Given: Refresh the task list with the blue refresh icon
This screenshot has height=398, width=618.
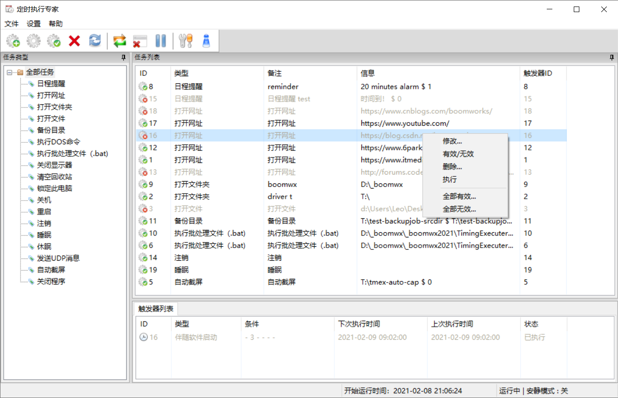Looking at the screenshot, I should pos(95,40).
